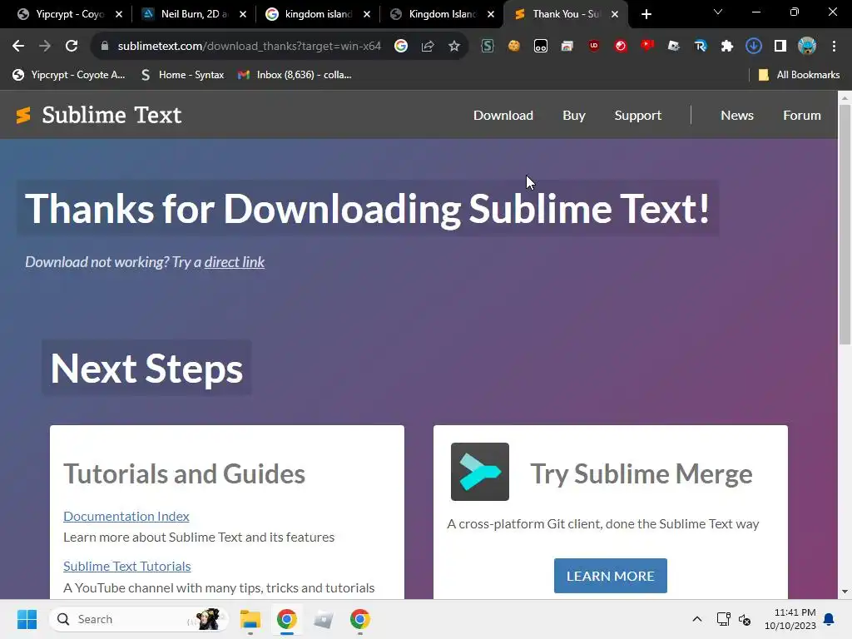Open the Documentation Index link
The image size is (852, 639).
126,516
